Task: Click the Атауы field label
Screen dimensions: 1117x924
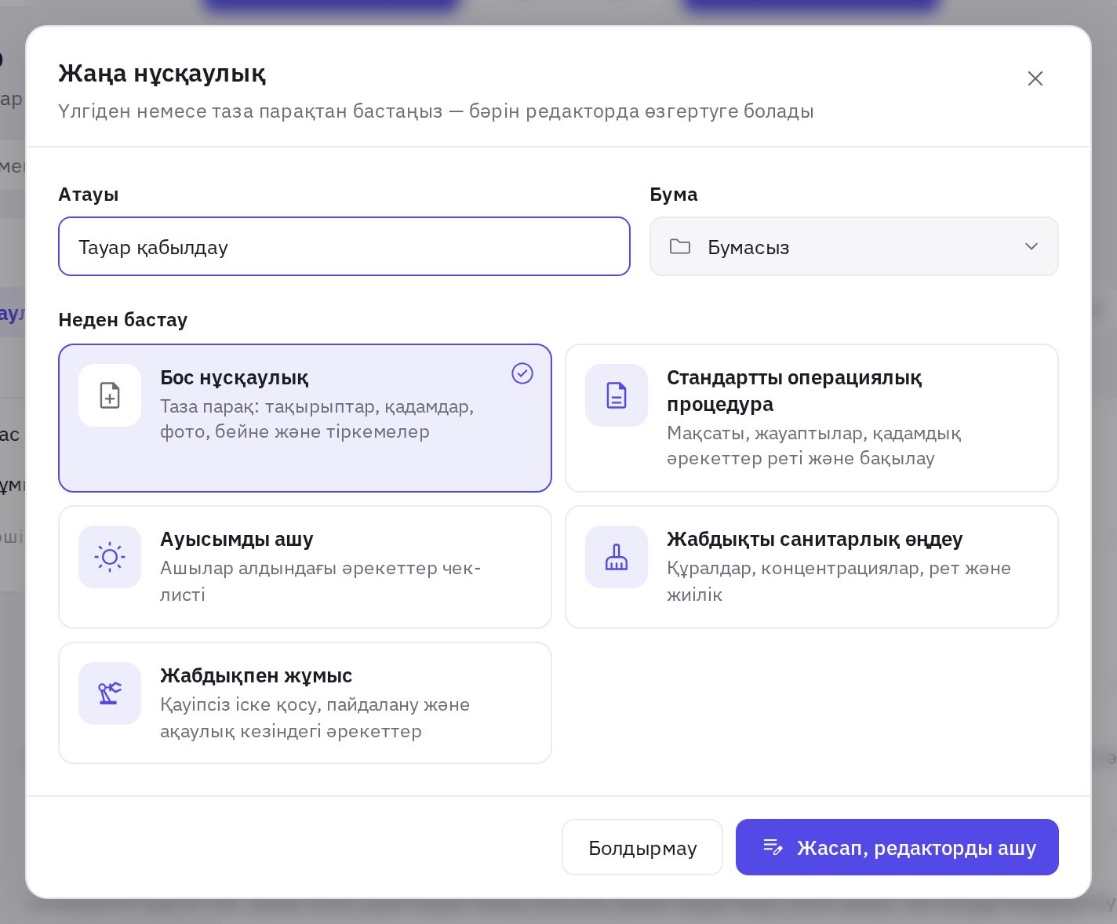Action: (89, 195)
